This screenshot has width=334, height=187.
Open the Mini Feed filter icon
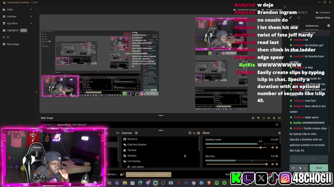(x=258, y=118)
